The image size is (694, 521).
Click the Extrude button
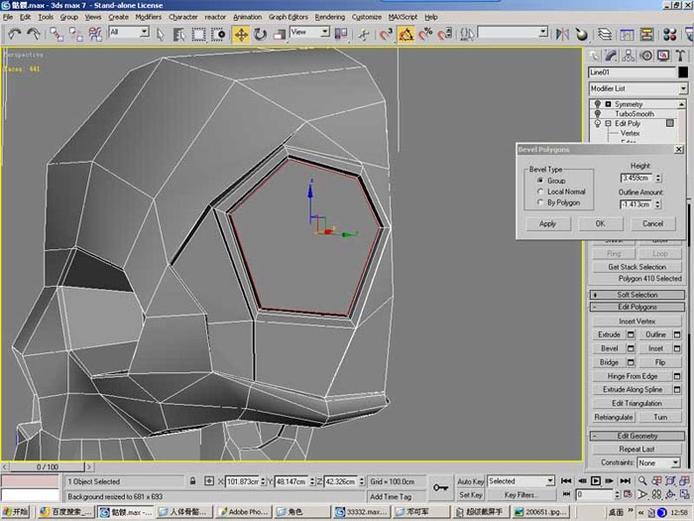(x=609, y=334)
